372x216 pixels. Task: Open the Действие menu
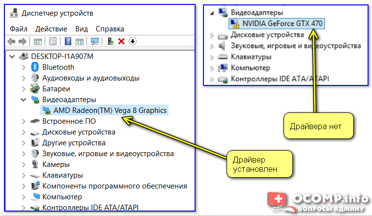(51, 29)
